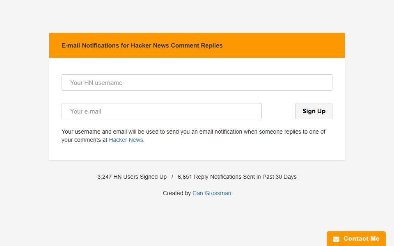Click the Created by text
This screenshot has width=394, height=246.
[176, 193]
